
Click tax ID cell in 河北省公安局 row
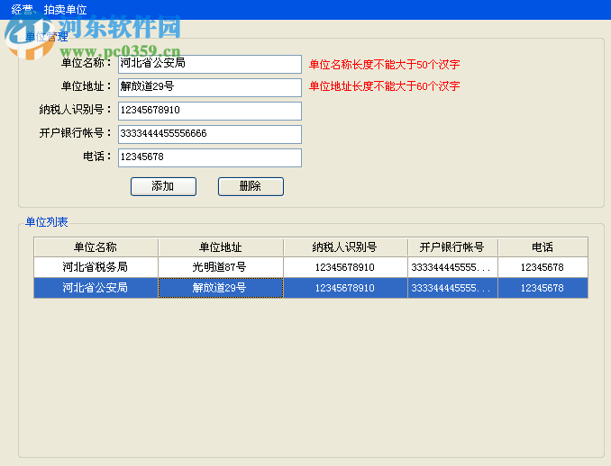pyautogui.click(x=345, y=288)
